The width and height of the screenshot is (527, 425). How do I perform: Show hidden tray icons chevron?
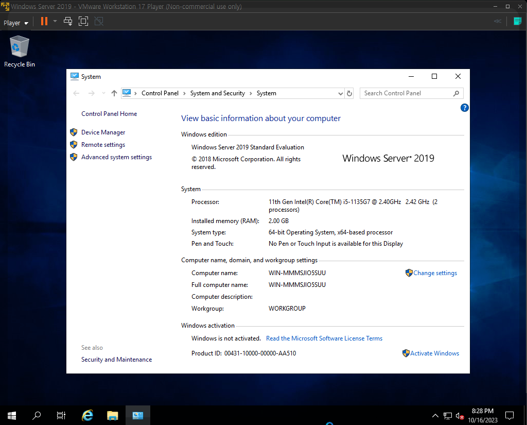tap(435, 416)
